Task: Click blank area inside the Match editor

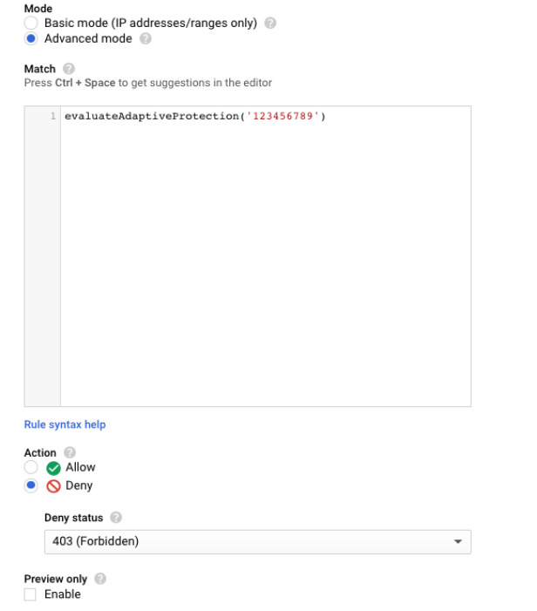Action: tap(262, 261)
